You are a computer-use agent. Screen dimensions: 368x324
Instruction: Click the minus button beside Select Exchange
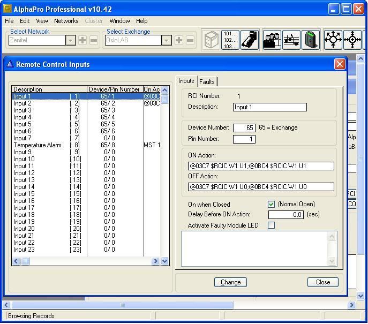[190, 40]
